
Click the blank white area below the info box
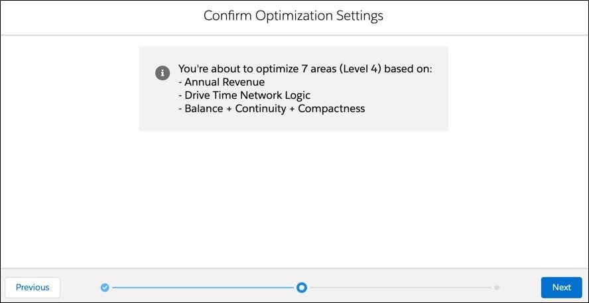click(x=293, y=199)
